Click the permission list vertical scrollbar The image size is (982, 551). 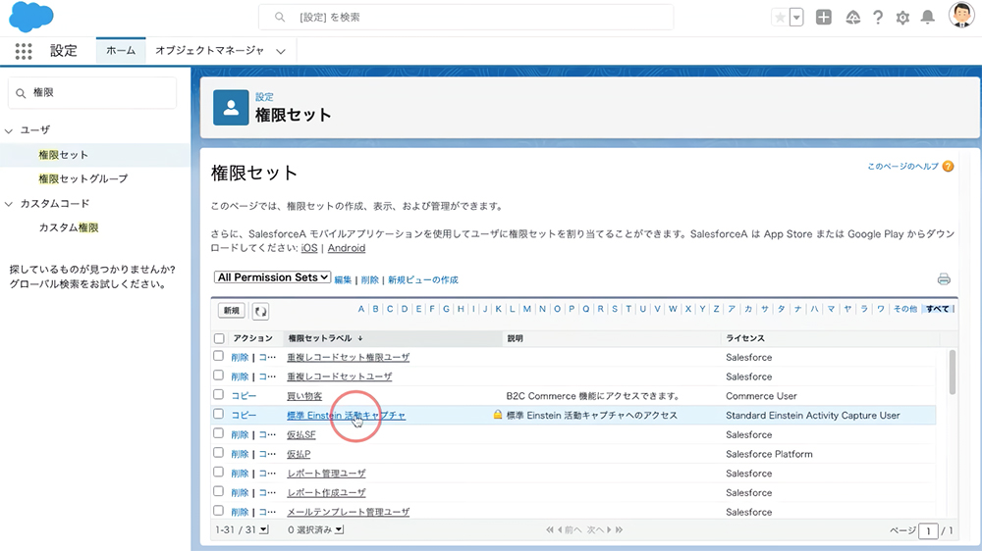(952, 373)
